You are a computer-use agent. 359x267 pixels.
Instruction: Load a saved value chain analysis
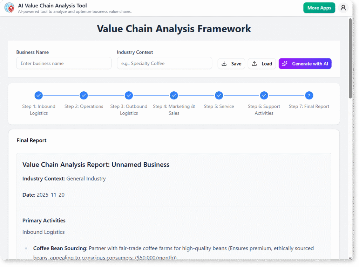(x=262, y=63)
